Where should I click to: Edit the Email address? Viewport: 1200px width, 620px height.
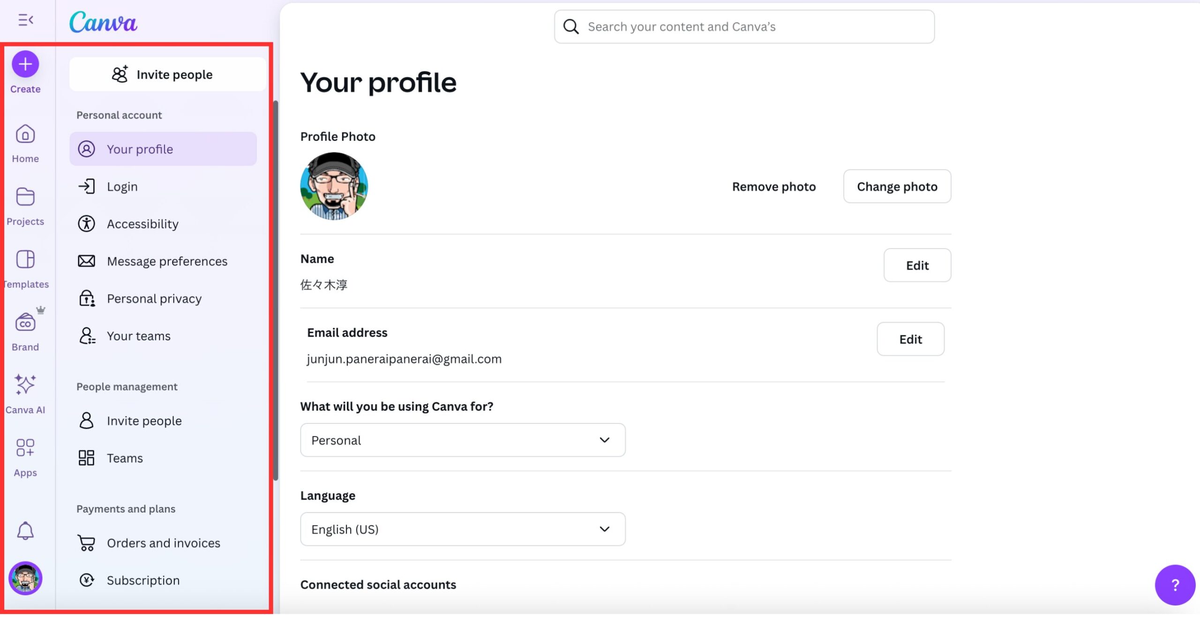[x=911, y=339]
